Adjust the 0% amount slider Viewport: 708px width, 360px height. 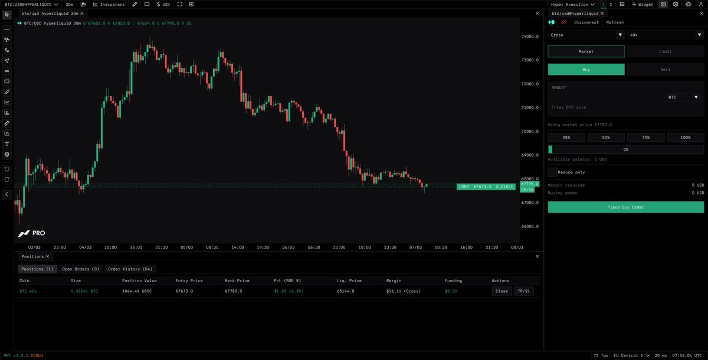[x=626, y=150]
